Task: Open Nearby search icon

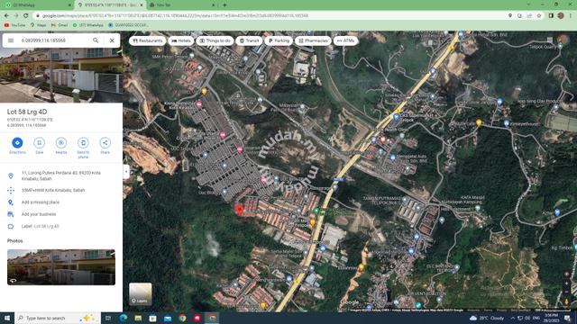Action: click(x=61, y=143)
